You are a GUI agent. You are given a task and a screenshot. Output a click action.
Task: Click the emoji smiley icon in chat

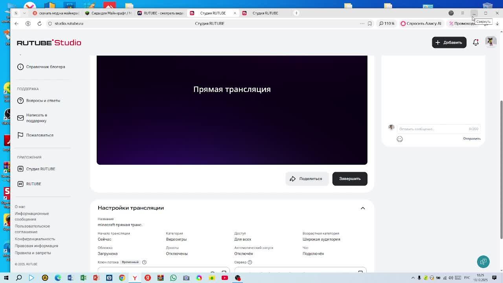tap(400, 139)
